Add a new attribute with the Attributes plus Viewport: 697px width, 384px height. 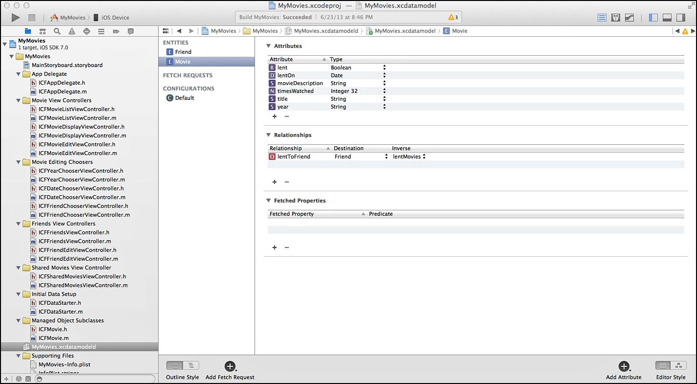(275, 116)
